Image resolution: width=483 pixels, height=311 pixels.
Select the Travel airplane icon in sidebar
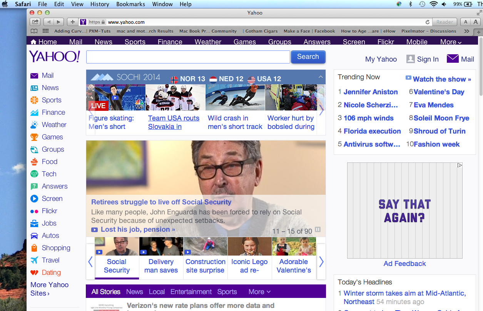(34, 260)
